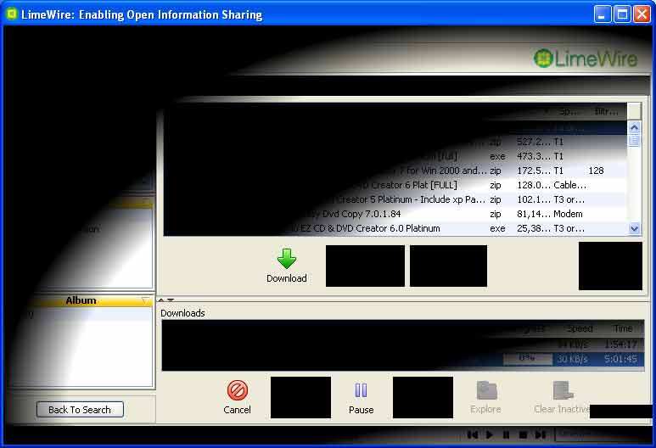Click the splitter collapse arrows above Downloads
This screenshot has height=448, width=656.
[166, 300]
